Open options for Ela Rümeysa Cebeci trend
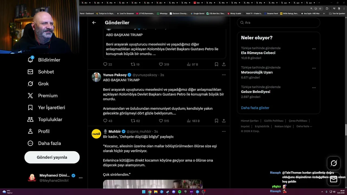The image size is (347, 195). (314, 49)
